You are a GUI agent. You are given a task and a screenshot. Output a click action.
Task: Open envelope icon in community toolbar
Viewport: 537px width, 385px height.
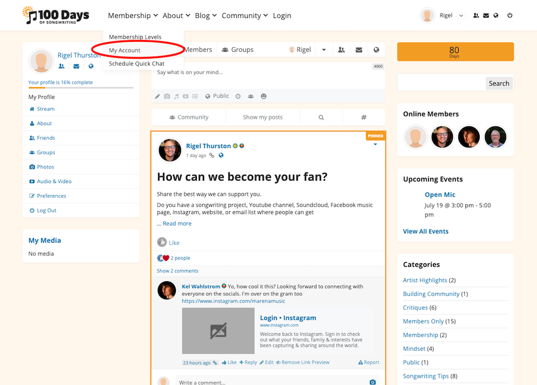tap(359, 50)
